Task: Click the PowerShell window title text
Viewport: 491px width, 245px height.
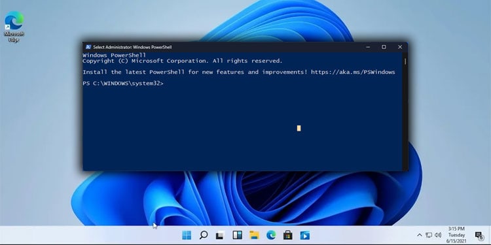Action: [x=132, y=47]
